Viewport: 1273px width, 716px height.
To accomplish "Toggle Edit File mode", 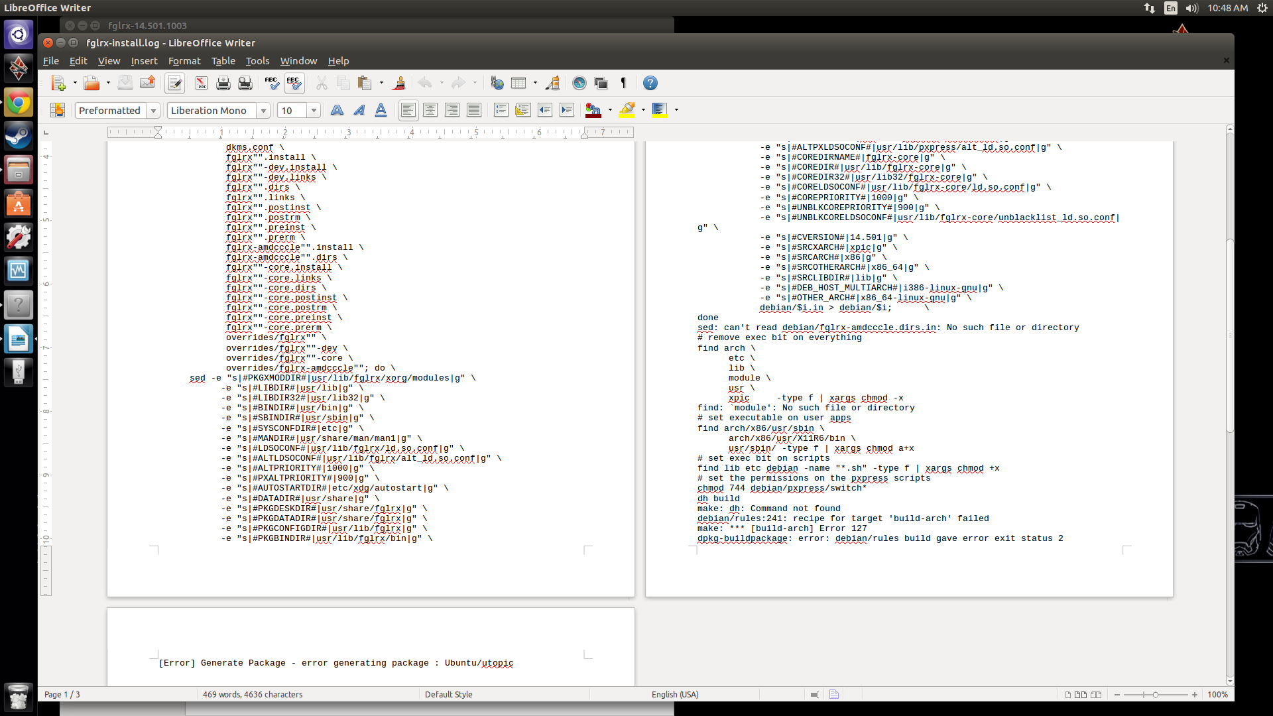I will click(x=175, y=84).
